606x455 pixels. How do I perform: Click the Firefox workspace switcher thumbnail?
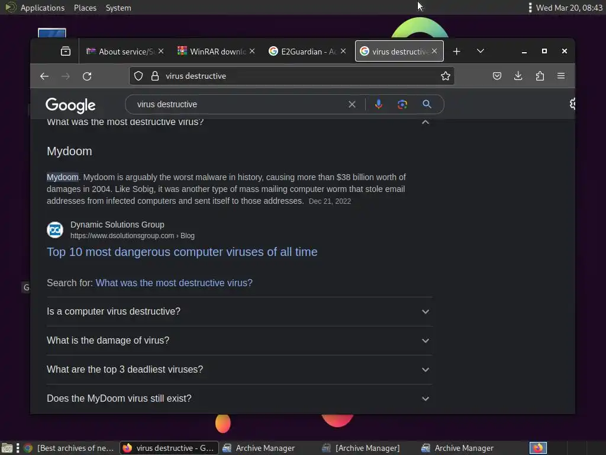(538, 448)
